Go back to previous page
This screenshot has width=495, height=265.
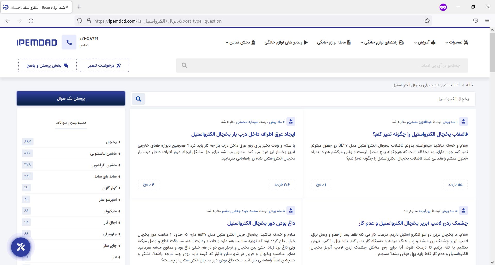8,21
